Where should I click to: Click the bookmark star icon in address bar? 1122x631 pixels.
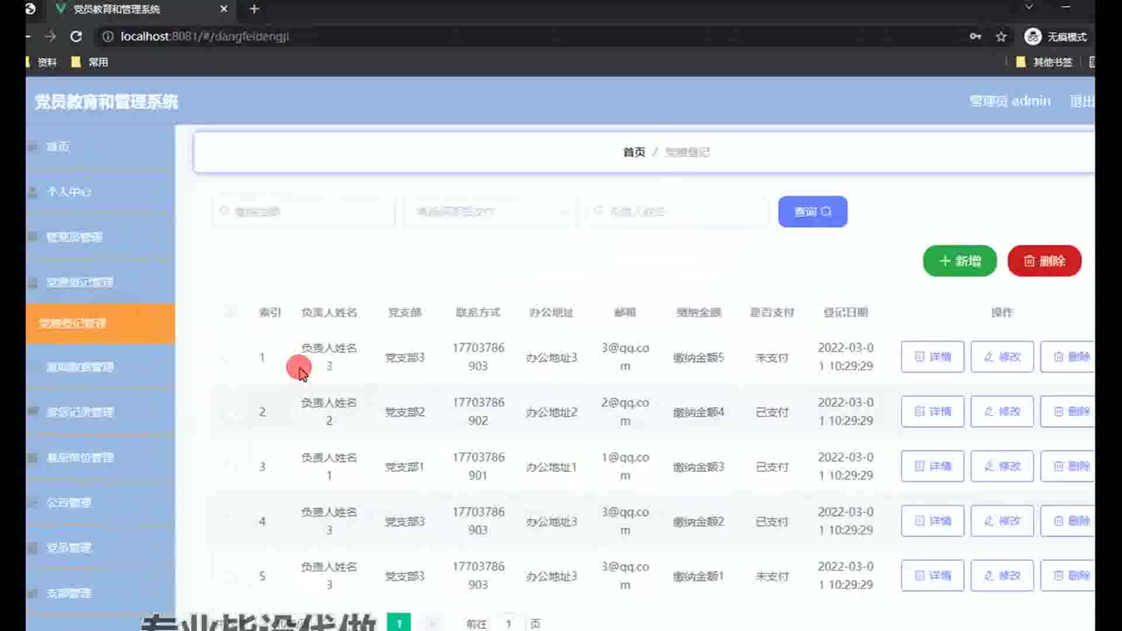click(1001, 36)
